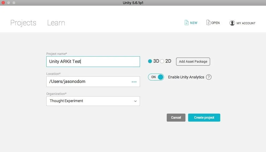266x152 pixels.
Task: Switch to the Projects tab
Action: (x=23, y=23)
